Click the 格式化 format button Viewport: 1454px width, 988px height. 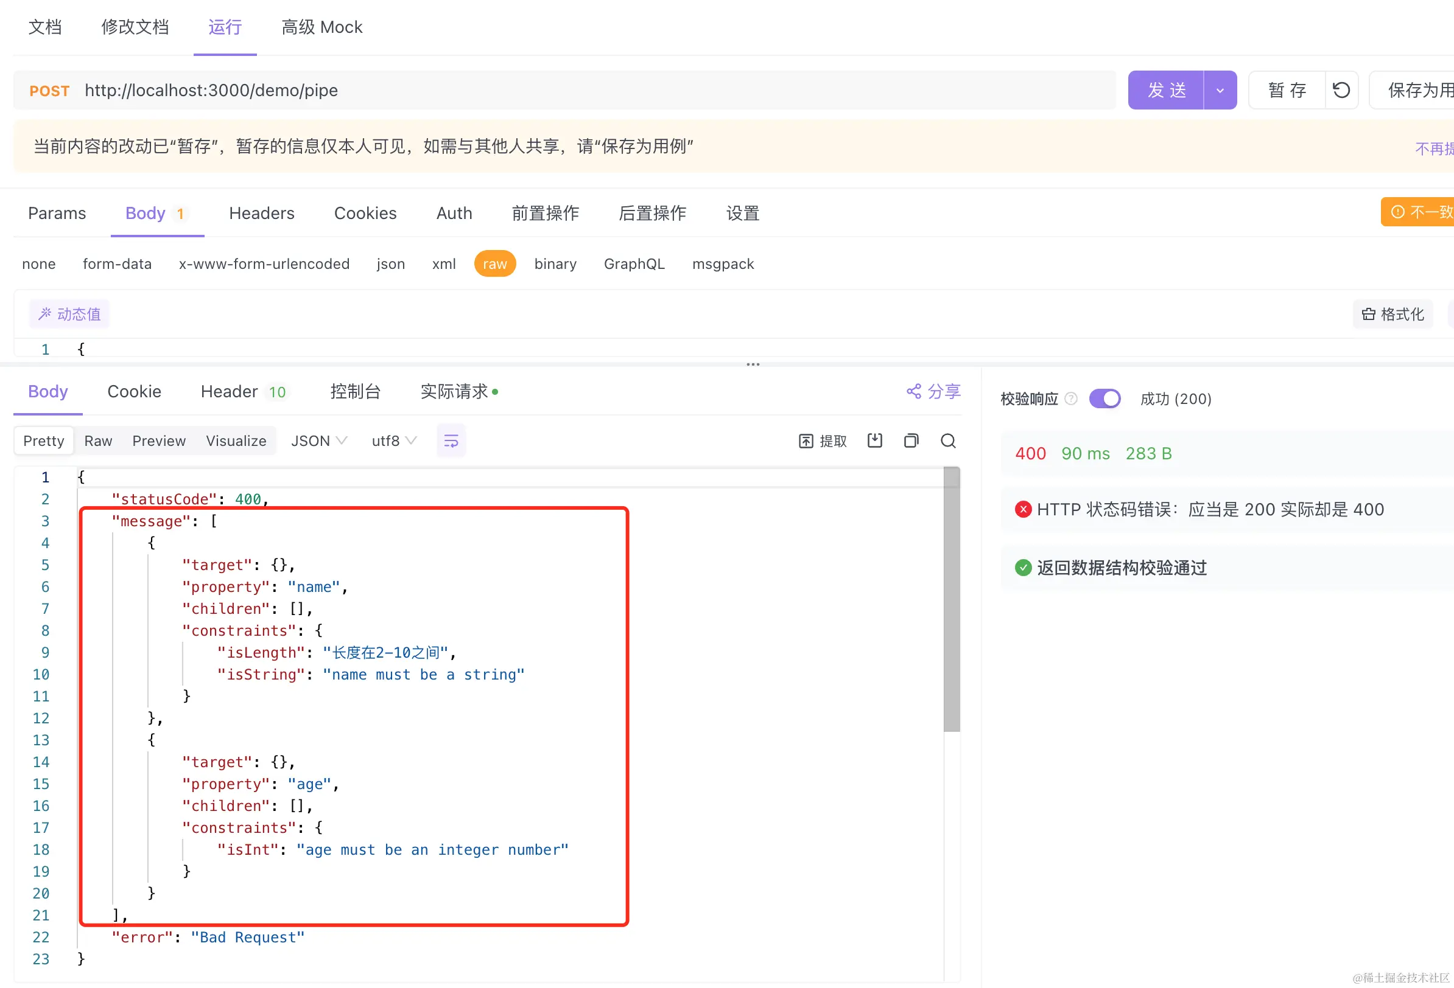[x=1393, y=314]
